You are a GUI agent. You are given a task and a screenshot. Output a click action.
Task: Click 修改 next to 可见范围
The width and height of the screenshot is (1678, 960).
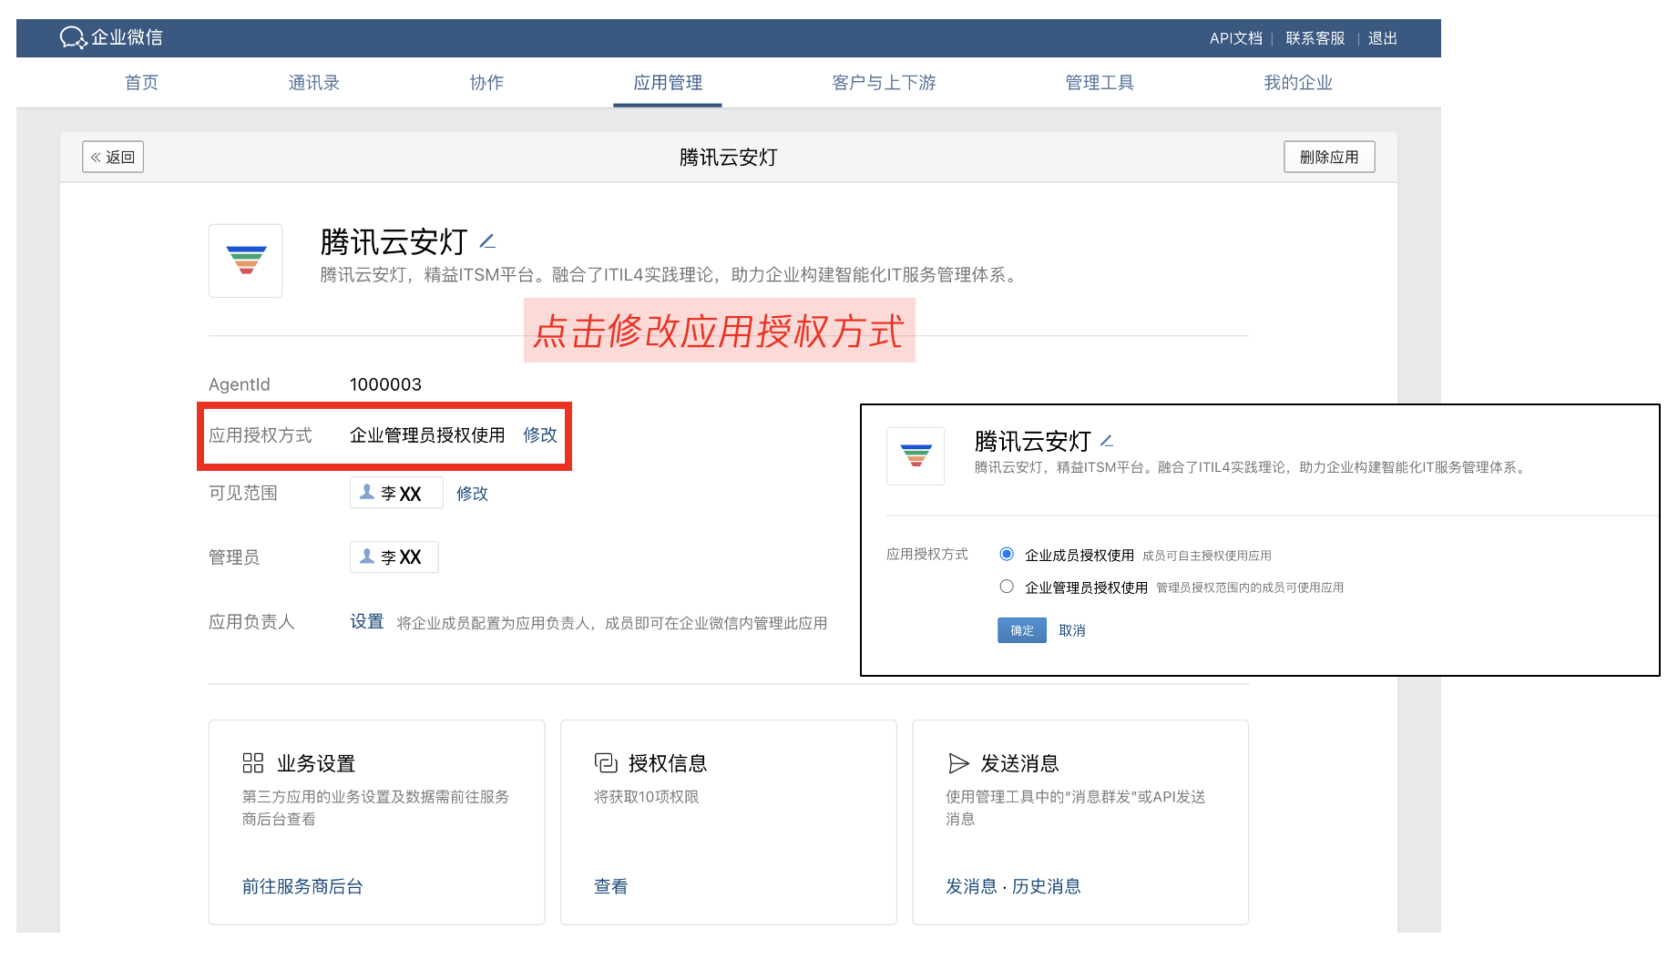[x=472, y=493]
